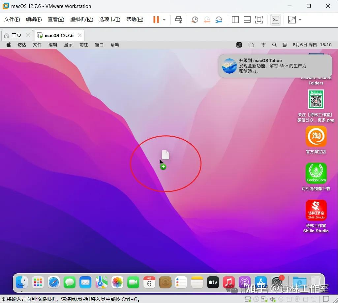The height and width of the screenshot is (303, 338).
Task: Toggle the console view button
Action: 275,20
